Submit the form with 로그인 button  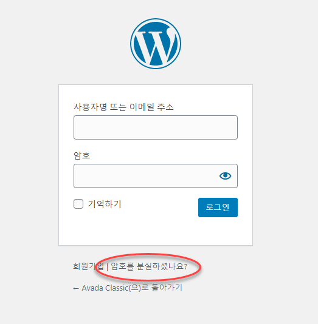tap(218, 208)
